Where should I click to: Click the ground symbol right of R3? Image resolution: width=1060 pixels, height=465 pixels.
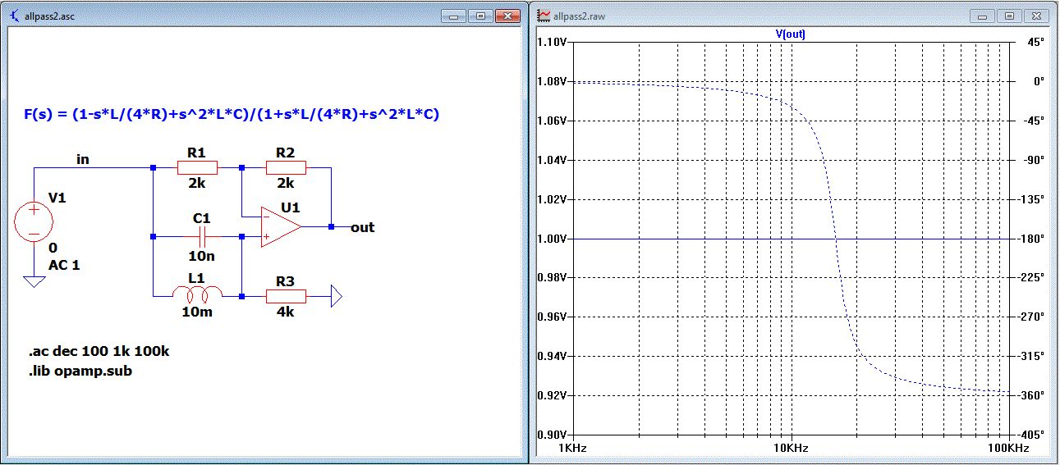point(336,295)
